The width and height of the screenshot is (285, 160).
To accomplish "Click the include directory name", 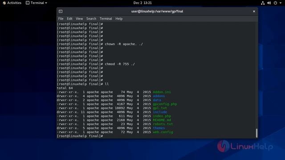I will [160, 112].
